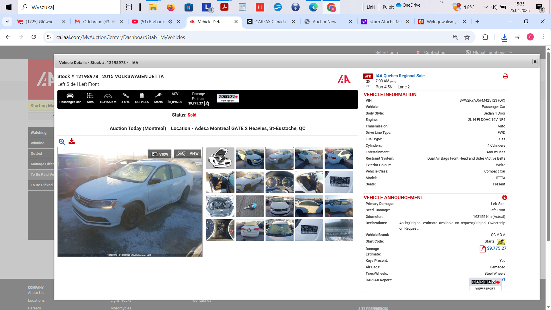Viewport: 551px width, 310px height.
Task: Open the notification center icon
Action: click(x=540, y=8)
